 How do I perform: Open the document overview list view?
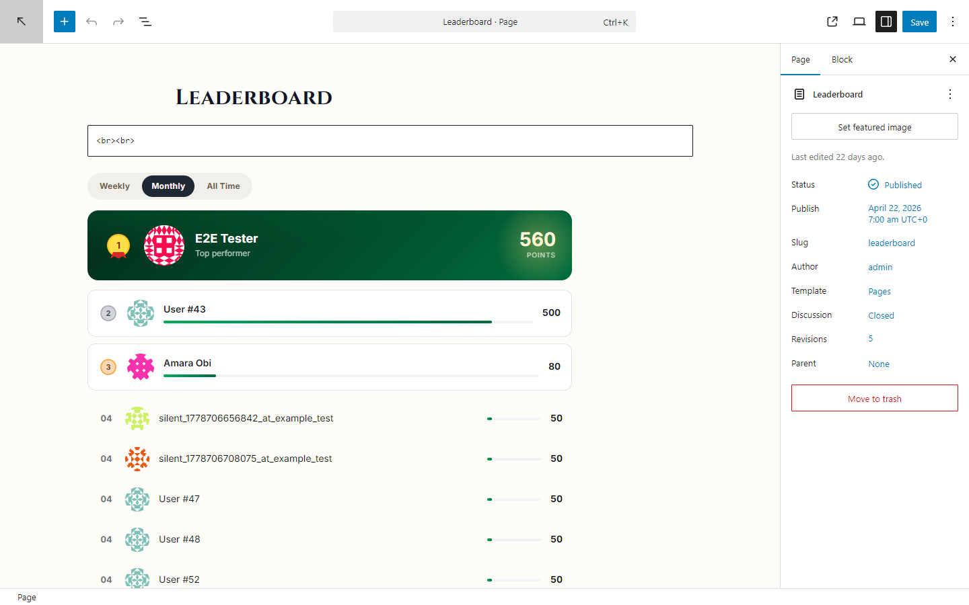point(145,22)
